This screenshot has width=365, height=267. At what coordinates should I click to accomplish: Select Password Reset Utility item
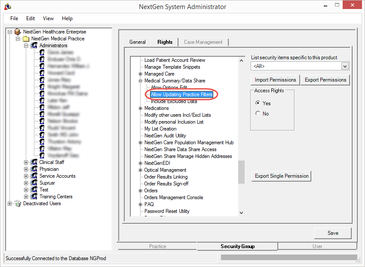click(x=167, y=211)
